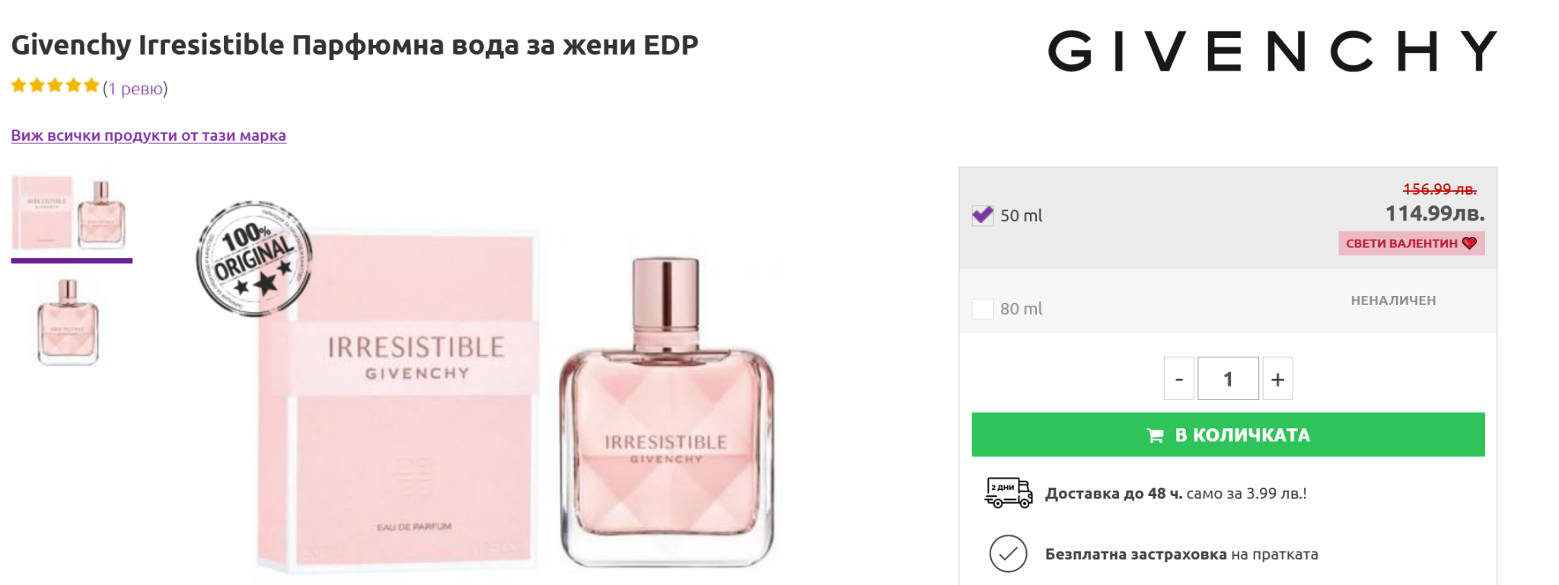This screenshot has width=1559, height=585.
Task: Select the second thumbnail showing bottle only
Action: (x=69, y=322)
